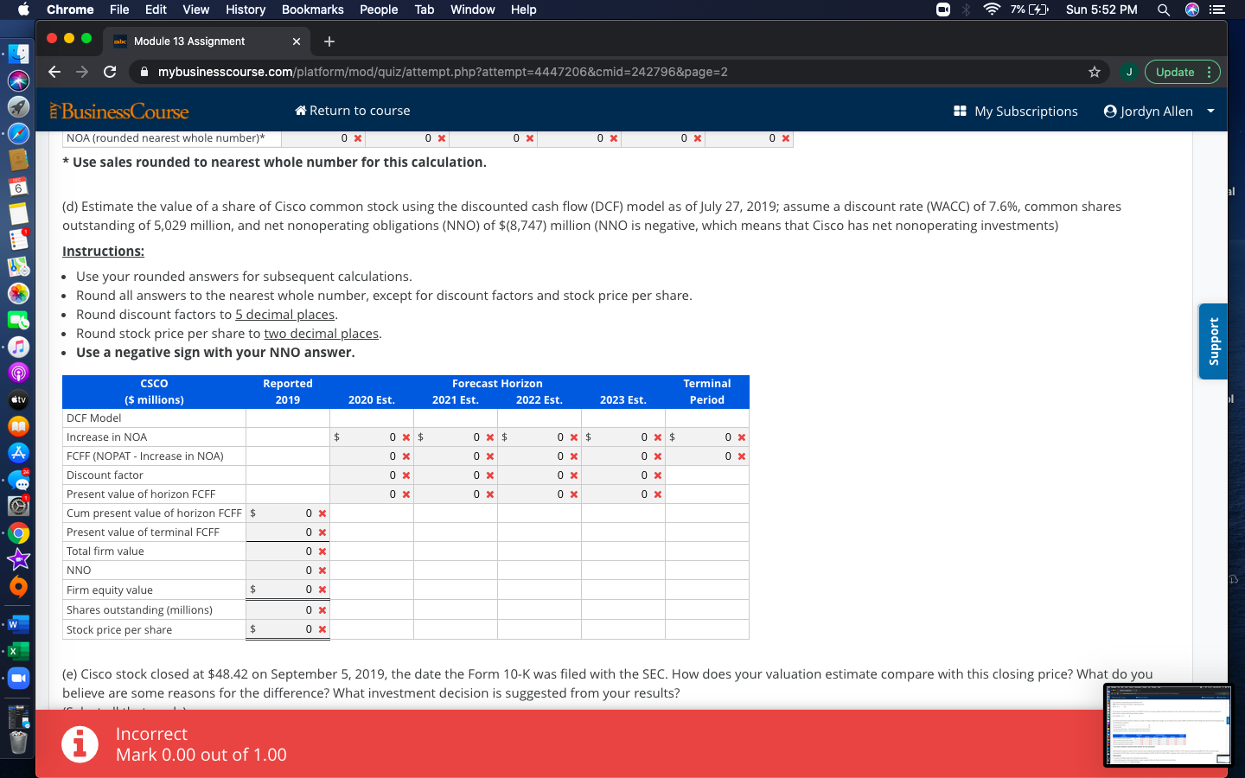Click address bar URL field
Image resolution: width=1245 pixels, height=778 pixels.
tap(605, 72)
